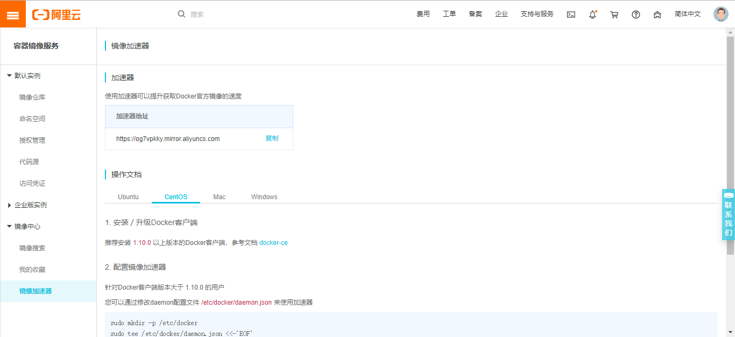Click the contact us floating widget
Viewport: 735px width, 337px height.
coord(728,214)
